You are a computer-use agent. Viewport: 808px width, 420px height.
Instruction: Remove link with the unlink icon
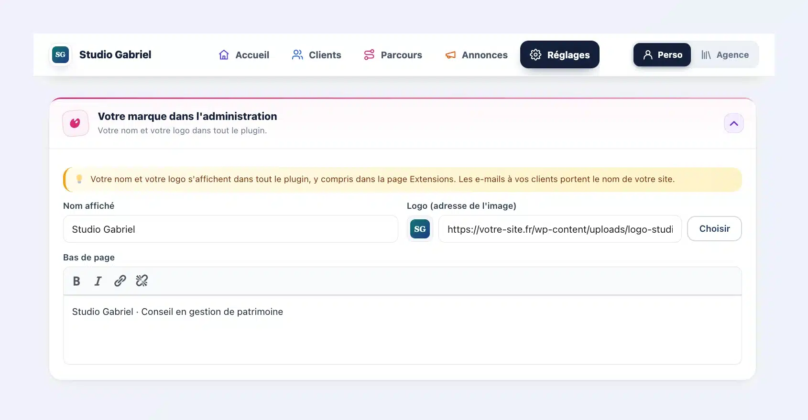click(142, 281)
